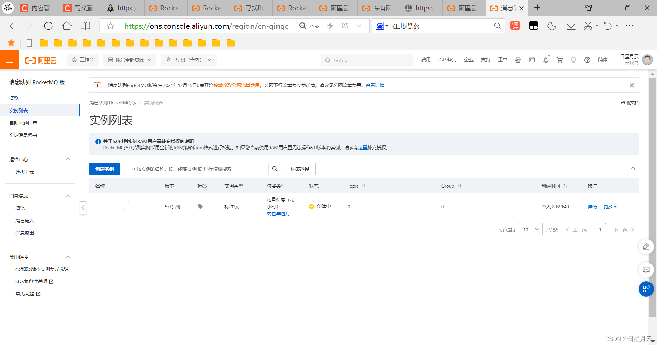The height and width of the screenshot is (345, 657).
Task: Open the 详情 link for the instance
Action: tap(592, 207)
